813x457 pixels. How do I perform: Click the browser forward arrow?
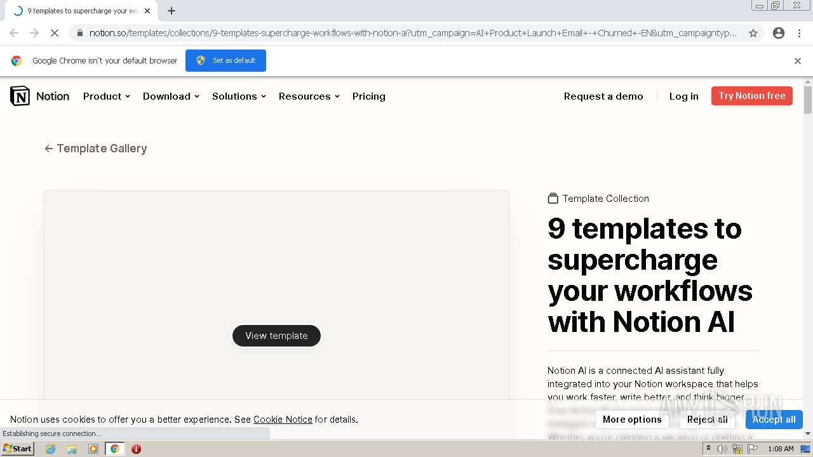pyautogui.click(x=34, y=33)
